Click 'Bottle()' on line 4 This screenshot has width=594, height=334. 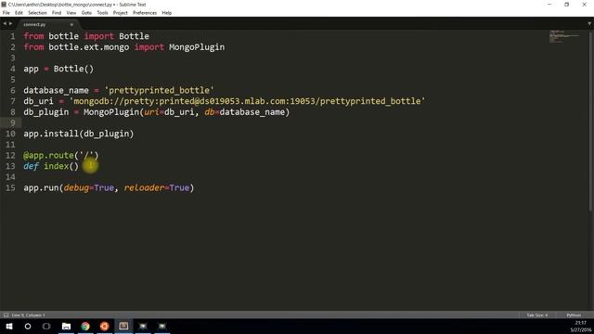(x=73, y=69)
